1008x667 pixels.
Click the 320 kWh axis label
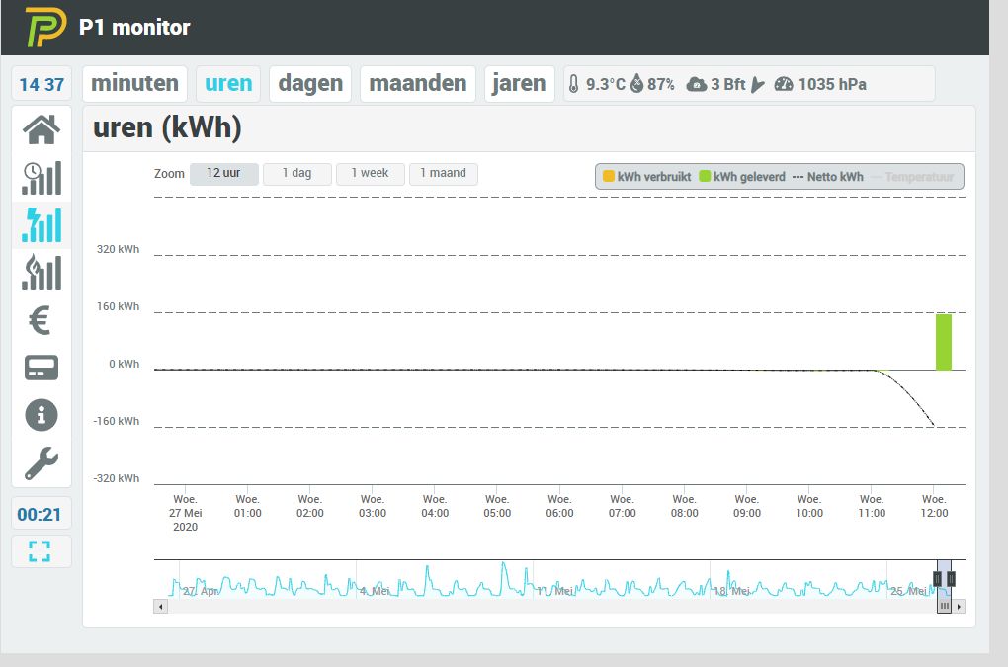pyautogui.click(x=118, y=249)
